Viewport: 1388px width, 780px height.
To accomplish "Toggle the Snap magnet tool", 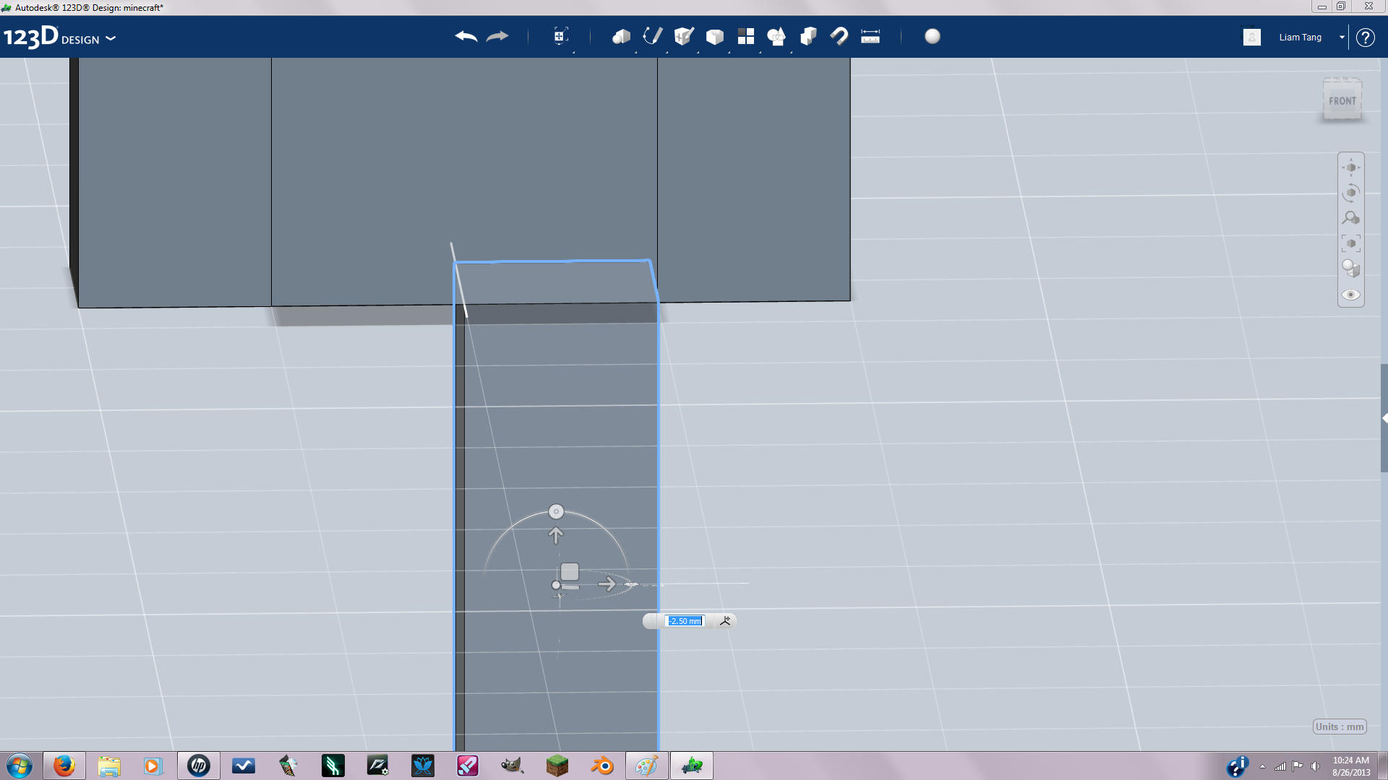I will click(x=839, y=36).
